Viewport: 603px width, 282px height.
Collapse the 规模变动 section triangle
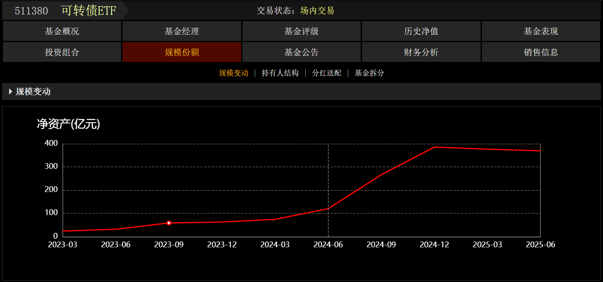(10, 92)
